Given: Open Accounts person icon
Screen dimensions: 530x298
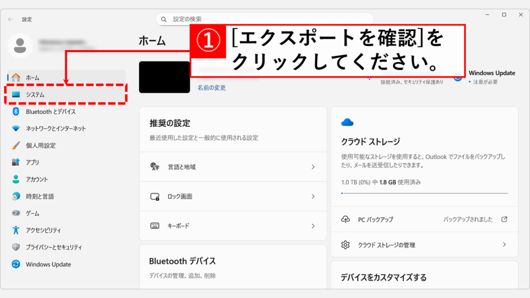Looking at the screenshot, I should (x=16, y=180).
